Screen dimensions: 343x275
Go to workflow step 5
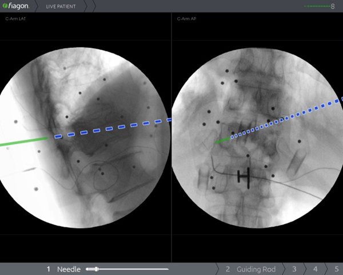pos(335,269)
